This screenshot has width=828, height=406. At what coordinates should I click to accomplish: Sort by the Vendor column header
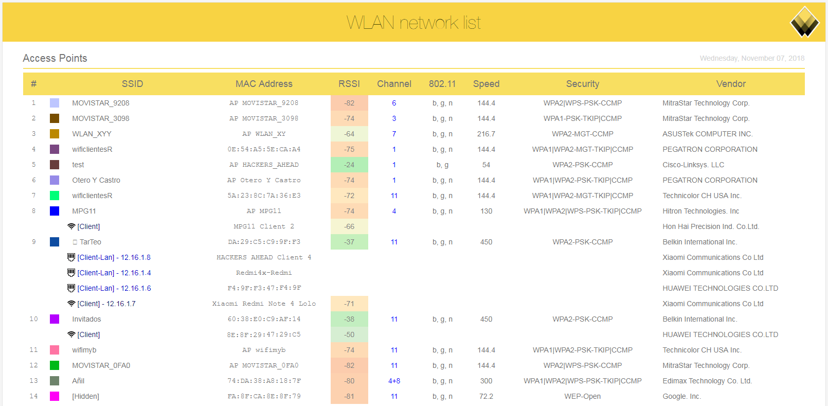pyautogui.click(x=731, y=84)
